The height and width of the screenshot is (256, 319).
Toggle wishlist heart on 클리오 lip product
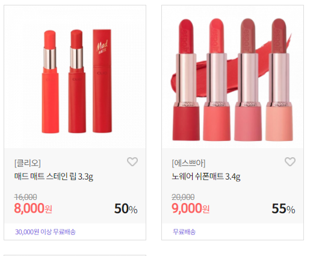point(132,161)
